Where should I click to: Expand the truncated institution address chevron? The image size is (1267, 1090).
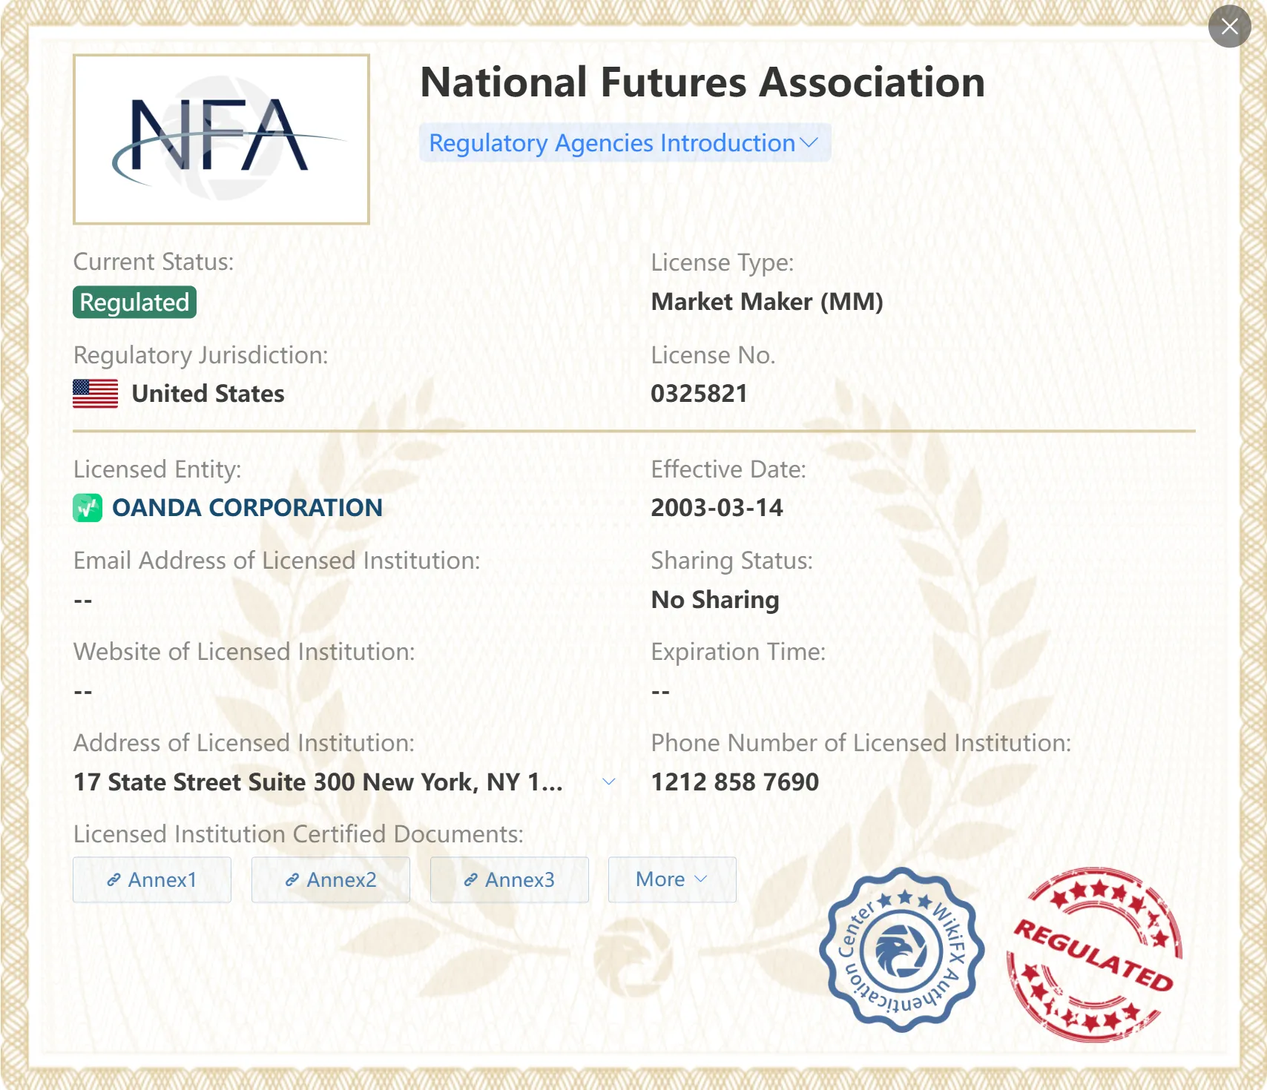pyautogui.click(x=609, y=782)
